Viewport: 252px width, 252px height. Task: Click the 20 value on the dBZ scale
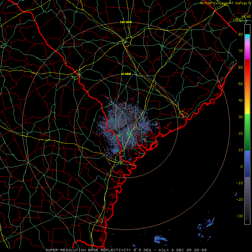[x=241, y=134]
